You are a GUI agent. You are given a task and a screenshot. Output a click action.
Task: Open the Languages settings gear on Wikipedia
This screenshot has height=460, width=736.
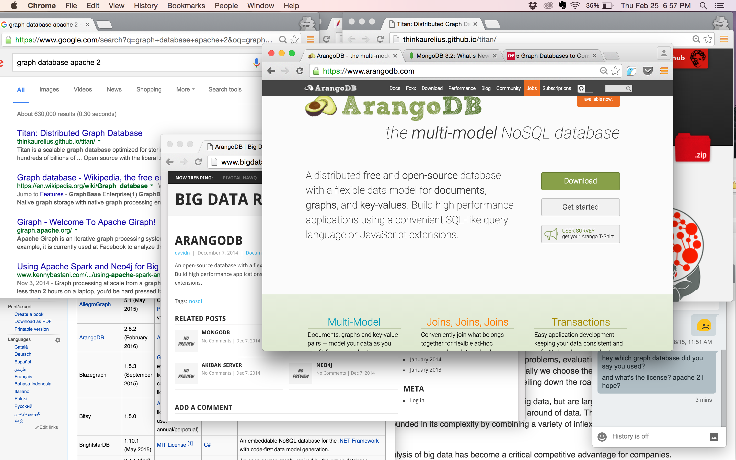point(58,340)
